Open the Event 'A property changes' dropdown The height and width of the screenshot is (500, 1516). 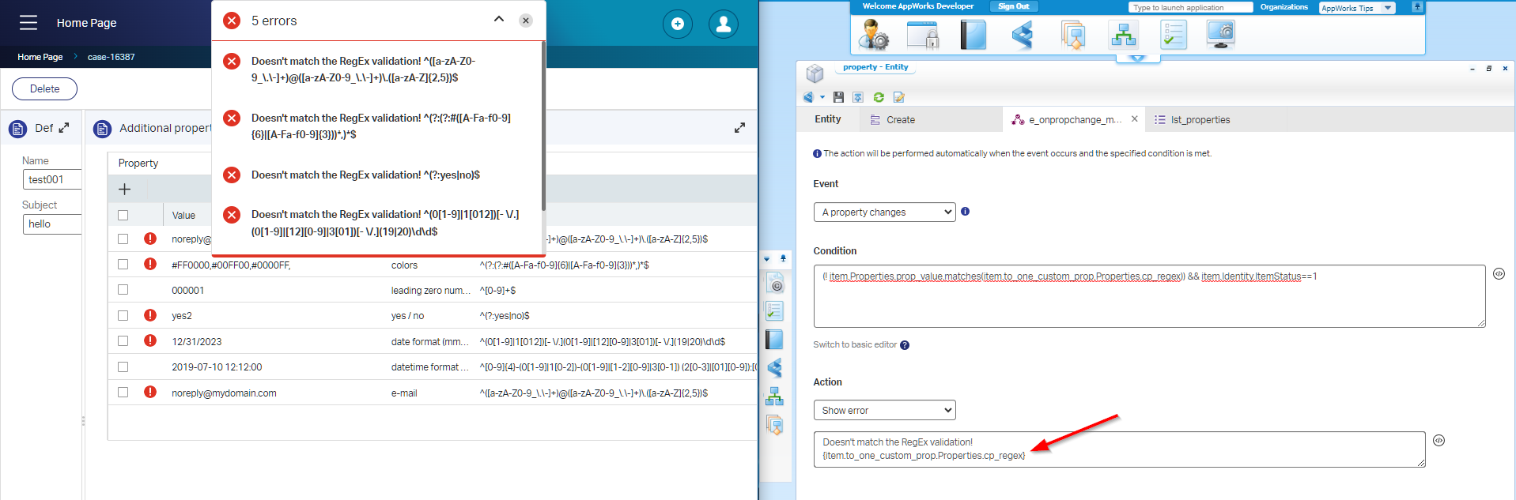884,212
